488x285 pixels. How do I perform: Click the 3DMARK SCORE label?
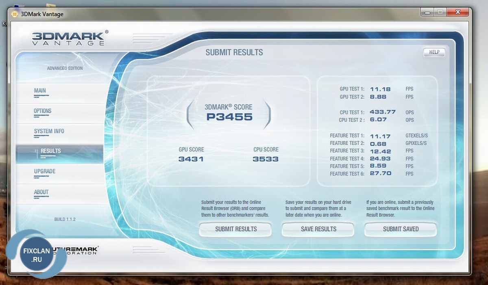point(228,107)
